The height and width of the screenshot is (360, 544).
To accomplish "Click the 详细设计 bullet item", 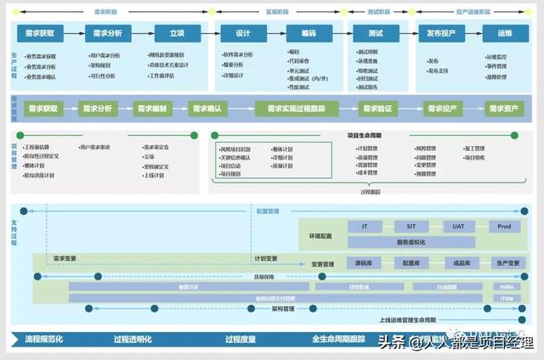I will [233, 76].
